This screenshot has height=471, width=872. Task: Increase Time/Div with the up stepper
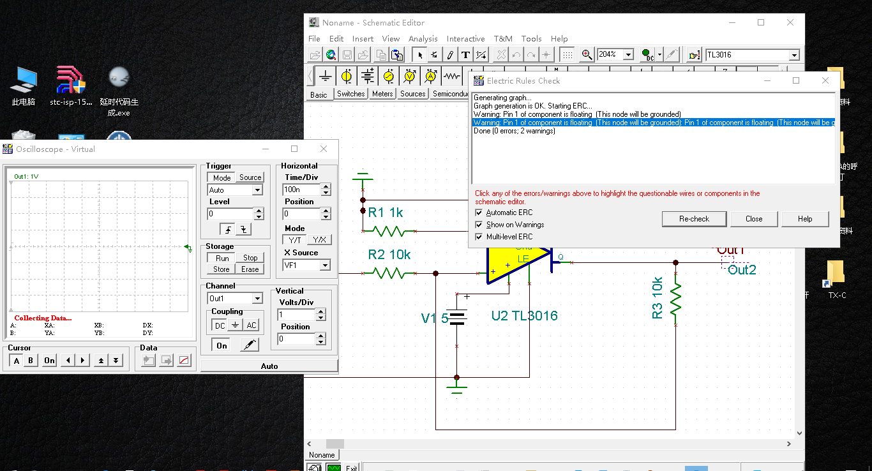pyautogui.click(x=326, y=186)
